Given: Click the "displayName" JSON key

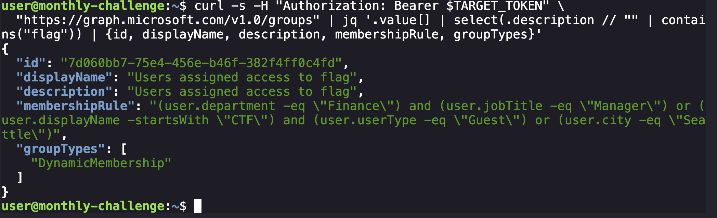Looking at the screenshot, I should 64,77.
